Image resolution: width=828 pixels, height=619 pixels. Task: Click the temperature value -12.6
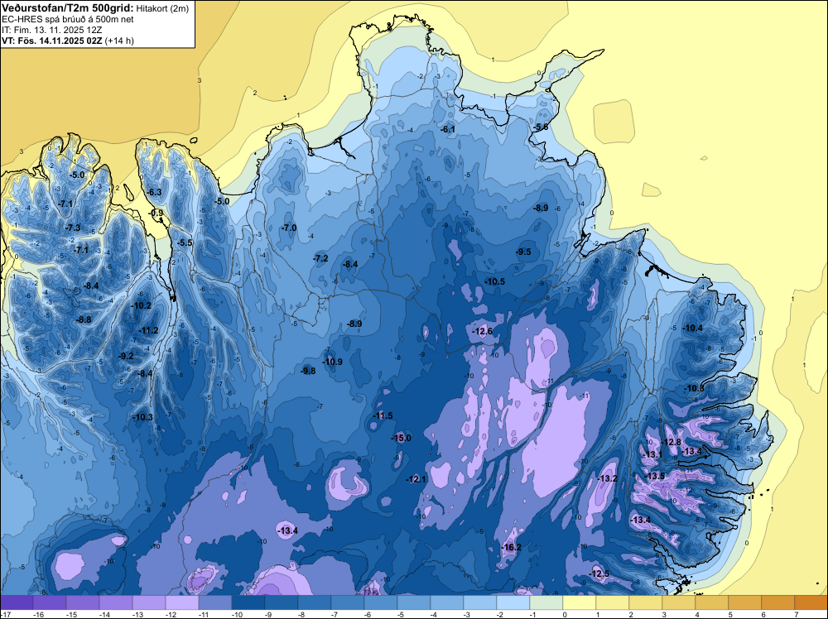coord(482,331)
